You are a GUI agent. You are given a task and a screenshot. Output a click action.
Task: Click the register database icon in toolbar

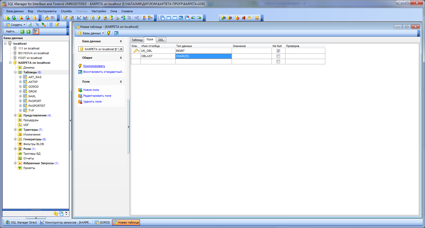tap(14, 18)
